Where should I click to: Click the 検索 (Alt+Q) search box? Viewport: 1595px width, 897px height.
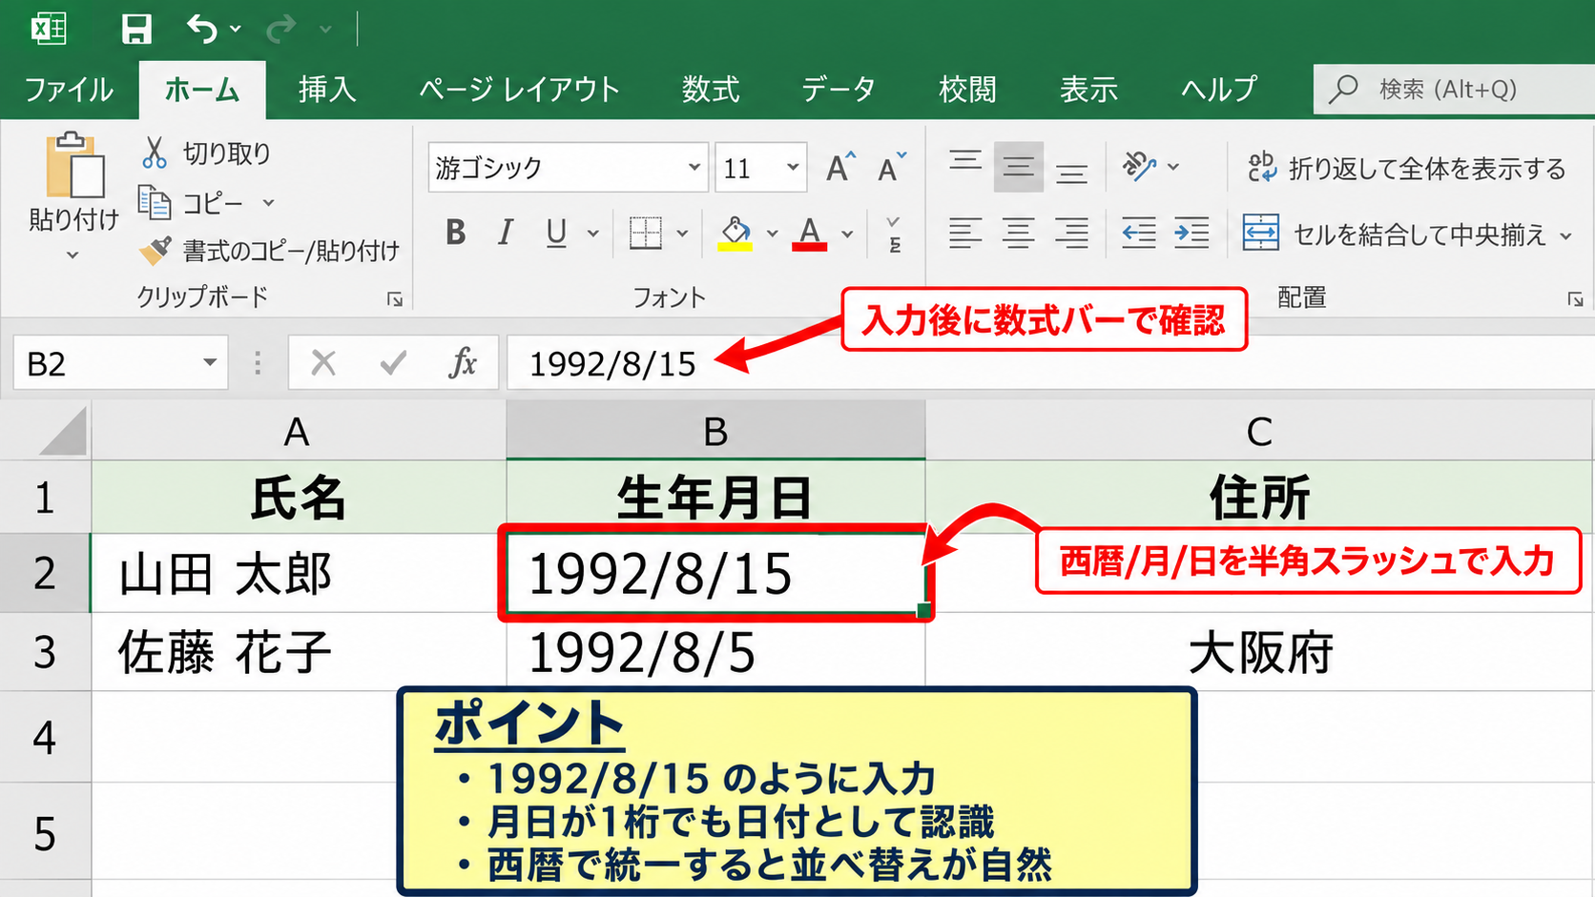(1454, 90)
